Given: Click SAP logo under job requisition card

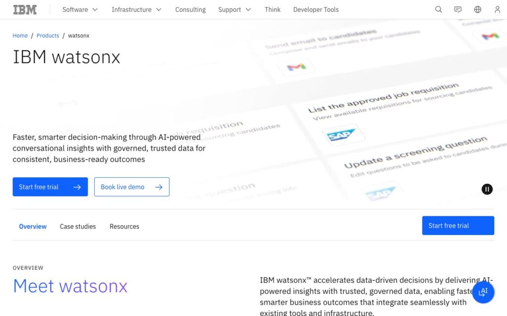Looking at the screenshot, I should click(341, 135).
